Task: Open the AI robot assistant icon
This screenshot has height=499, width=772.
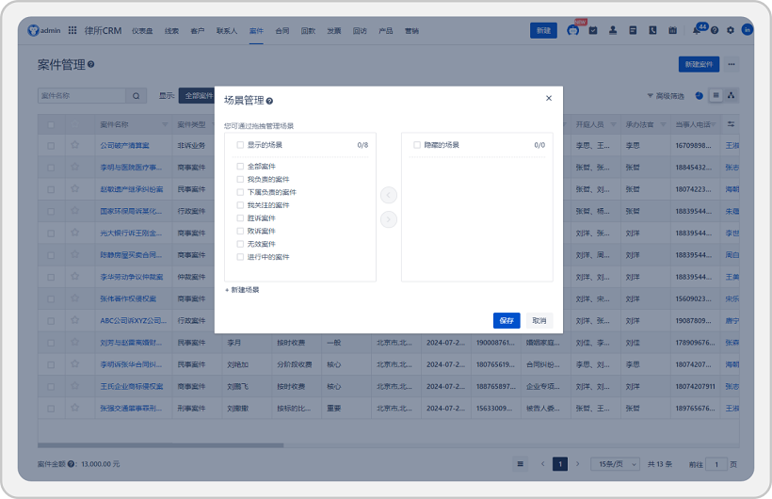Action: click(572, 30)
